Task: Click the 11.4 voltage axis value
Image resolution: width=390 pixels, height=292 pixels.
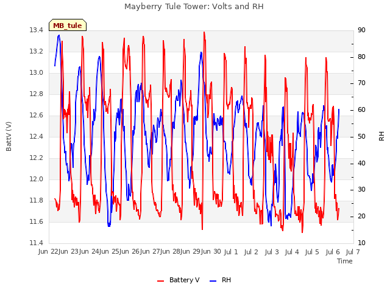Action: click(x=37, y=243)
